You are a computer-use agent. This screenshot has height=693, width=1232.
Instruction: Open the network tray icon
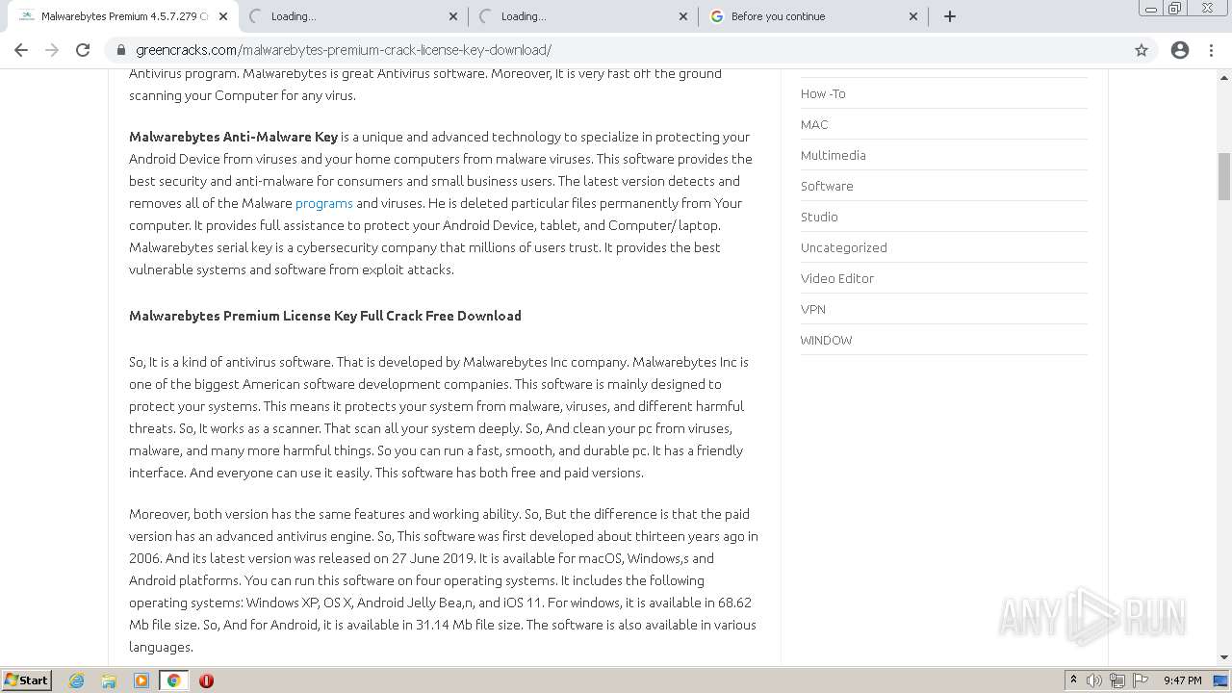point(1117,680)
